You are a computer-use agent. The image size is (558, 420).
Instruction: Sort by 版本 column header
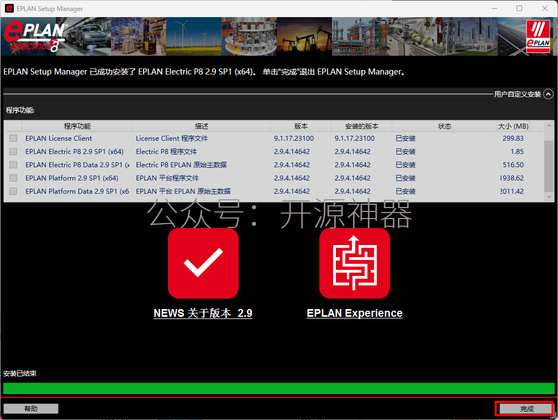pyautogui.click(x=301, y=126)
